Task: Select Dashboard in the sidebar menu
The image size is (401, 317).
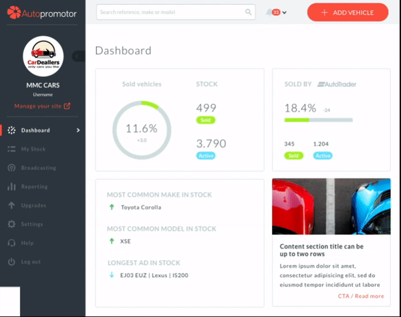Action: coord(35,130)
